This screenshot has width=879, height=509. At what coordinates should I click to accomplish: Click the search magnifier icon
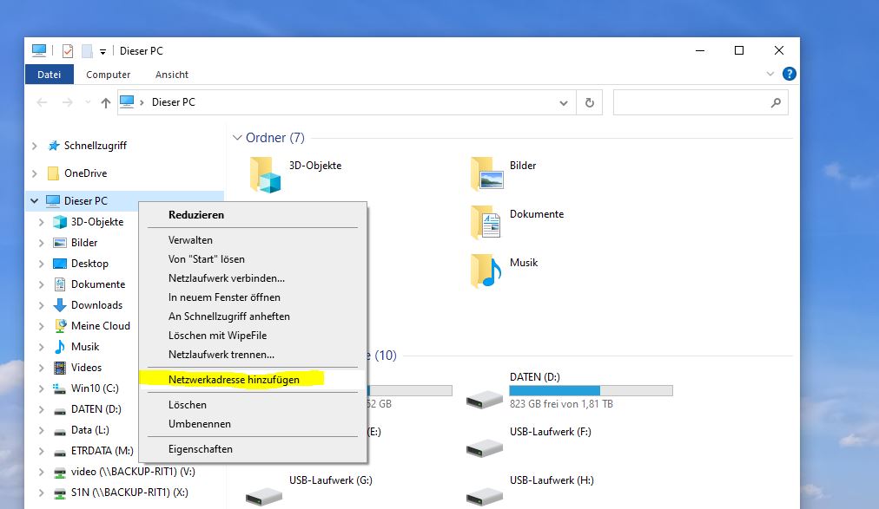click(776, 103)
